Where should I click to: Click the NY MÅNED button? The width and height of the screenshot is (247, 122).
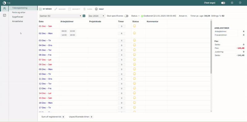[x=45, y=9]
